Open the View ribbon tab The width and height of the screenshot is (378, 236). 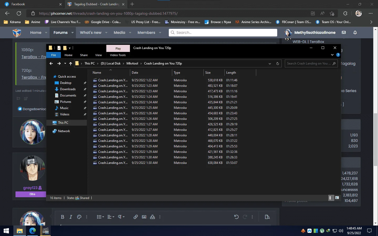coord(98,55)
